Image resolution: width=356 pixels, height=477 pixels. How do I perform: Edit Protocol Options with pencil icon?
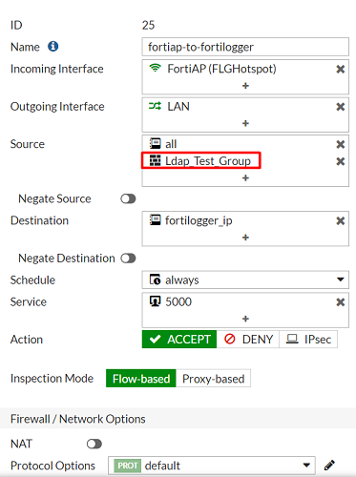click(329, 466)
